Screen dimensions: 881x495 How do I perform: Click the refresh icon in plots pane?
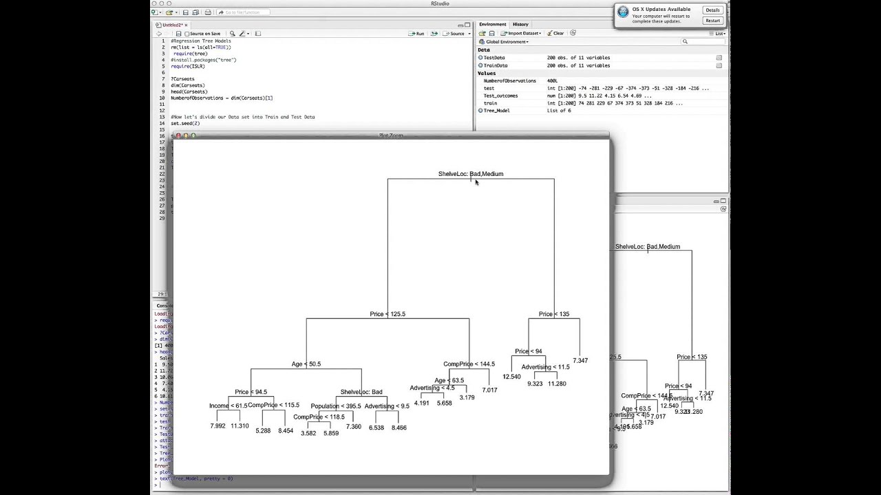click(723, 209)
